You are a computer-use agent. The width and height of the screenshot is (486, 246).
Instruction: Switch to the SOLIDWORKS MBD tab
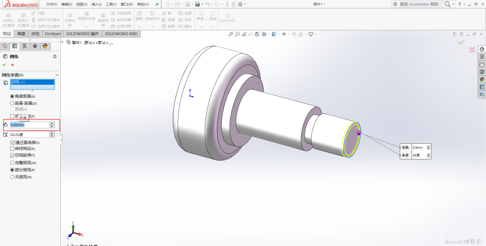point(121,34)
